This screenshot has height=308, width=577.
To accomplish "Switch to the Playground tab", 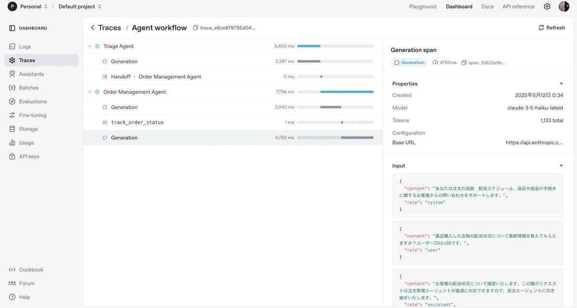I will [423, 7].
